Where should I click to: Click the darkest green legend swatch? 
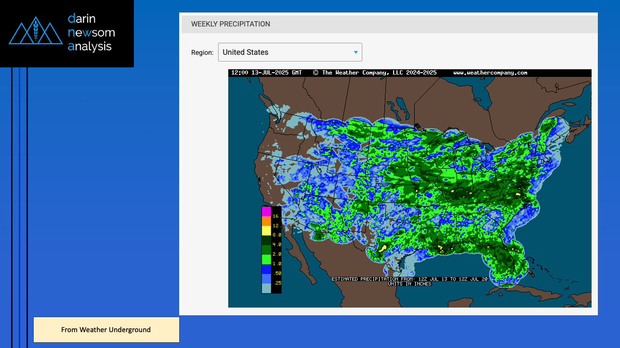pos(266,240)
